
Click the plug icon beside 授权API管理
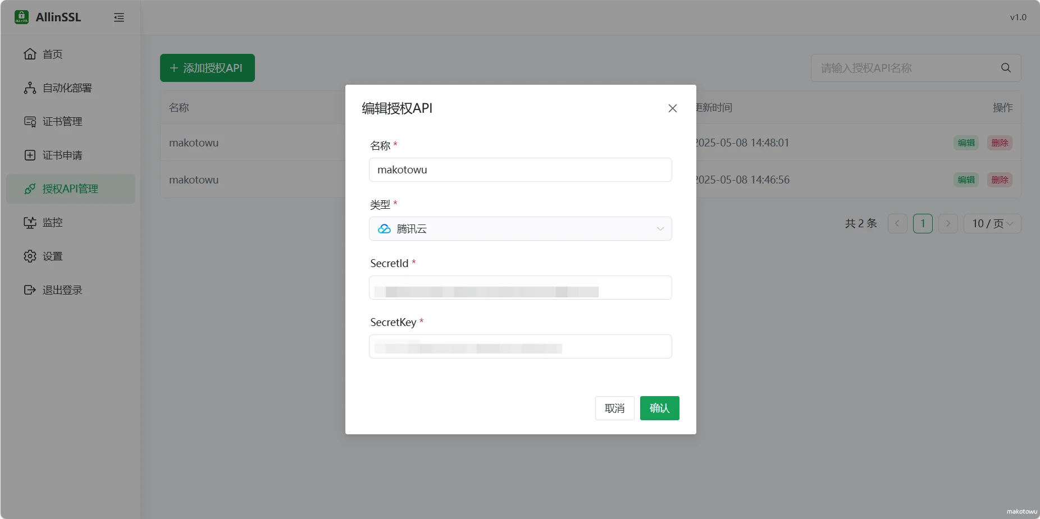click(30, 189)
